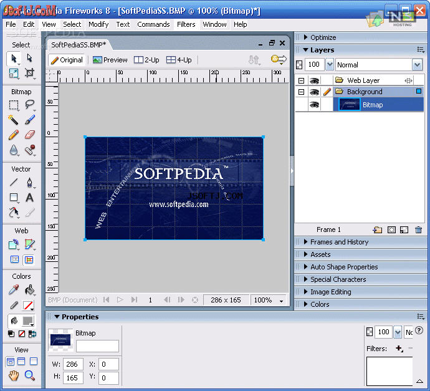Open the layer opacity dropdown arrow
Screen dimensions: 430x391
pos(330,65)
